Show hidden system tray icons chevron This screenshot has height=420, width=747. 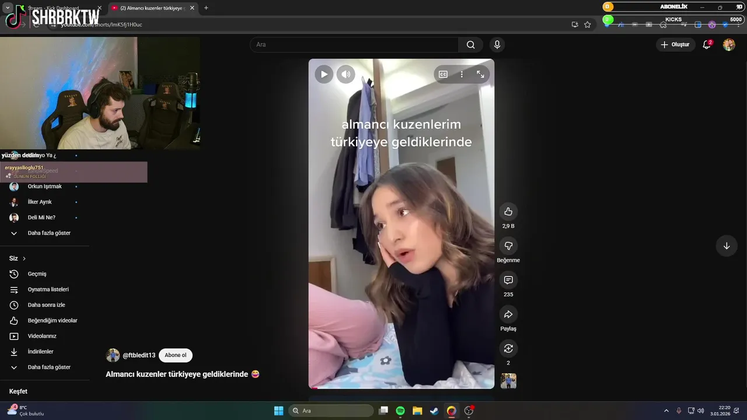tap(666, 411)
